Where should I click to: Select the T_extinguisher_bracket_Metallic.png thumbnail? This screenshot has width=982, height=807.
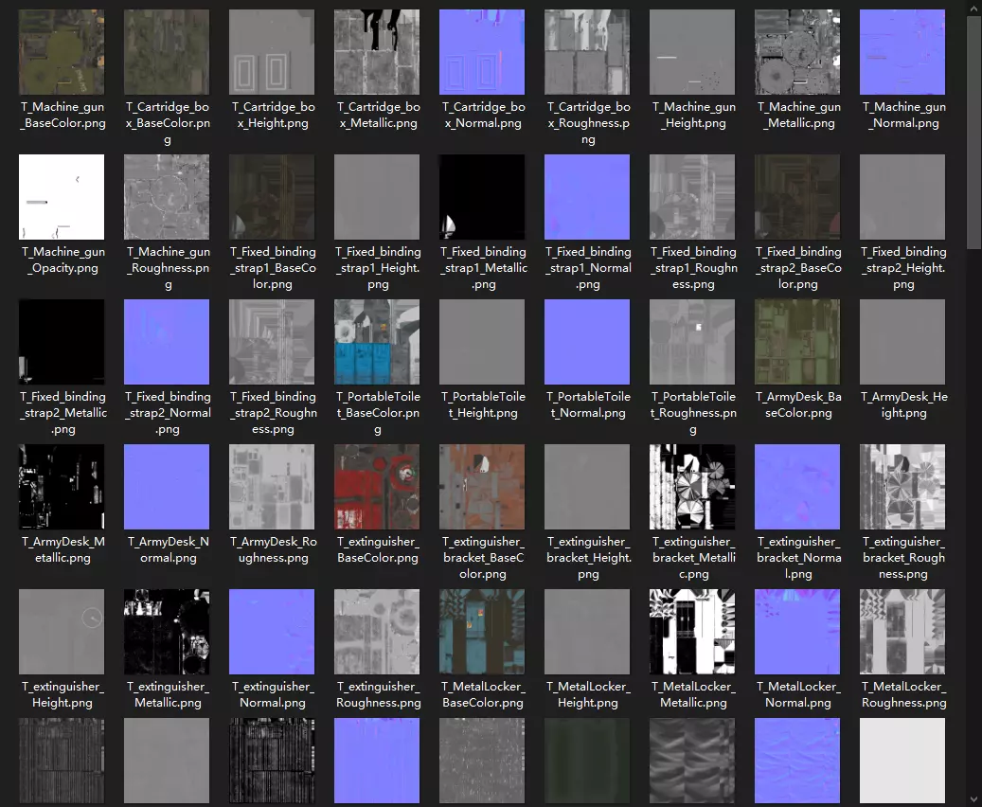point(692,487)
